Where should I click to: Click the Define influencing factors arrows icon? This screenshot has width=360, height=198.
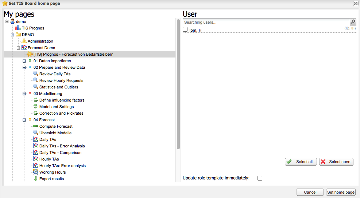tap(36, 100)
